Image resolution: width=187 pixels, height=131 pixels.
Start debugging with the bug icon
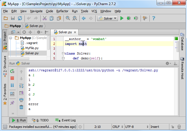coord(129,18)
